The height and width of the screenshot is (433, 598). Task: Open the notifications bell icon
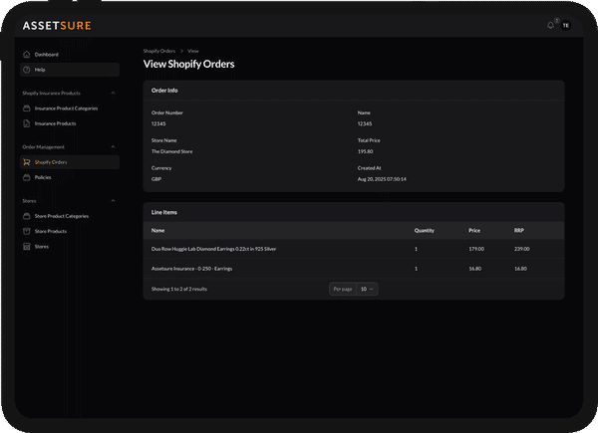(550, 25)
